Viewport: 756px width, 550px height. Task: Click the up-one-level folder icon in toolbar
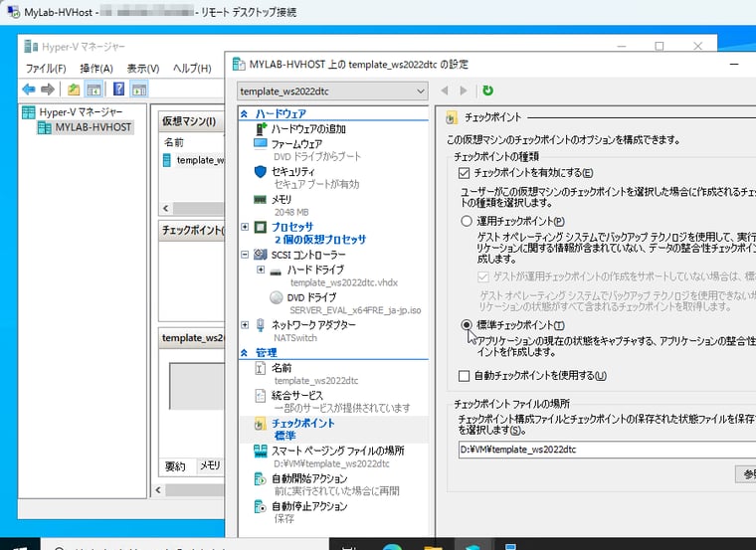[x=74, y=90]
